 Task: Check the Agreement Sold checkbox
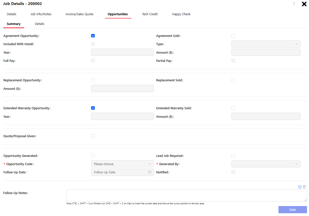point(233,36)
